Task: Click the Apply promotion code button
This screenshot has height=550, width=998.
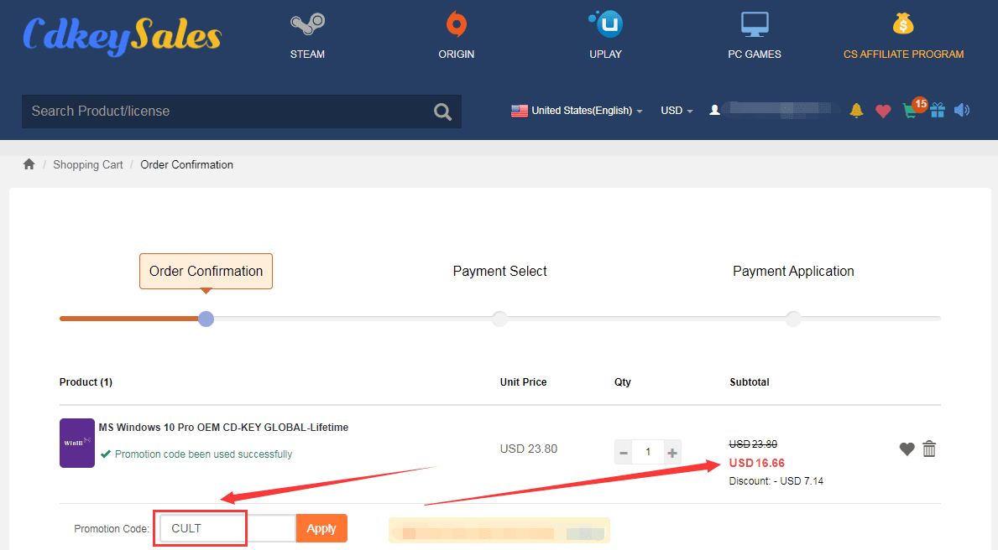Action: click(321, 528)
